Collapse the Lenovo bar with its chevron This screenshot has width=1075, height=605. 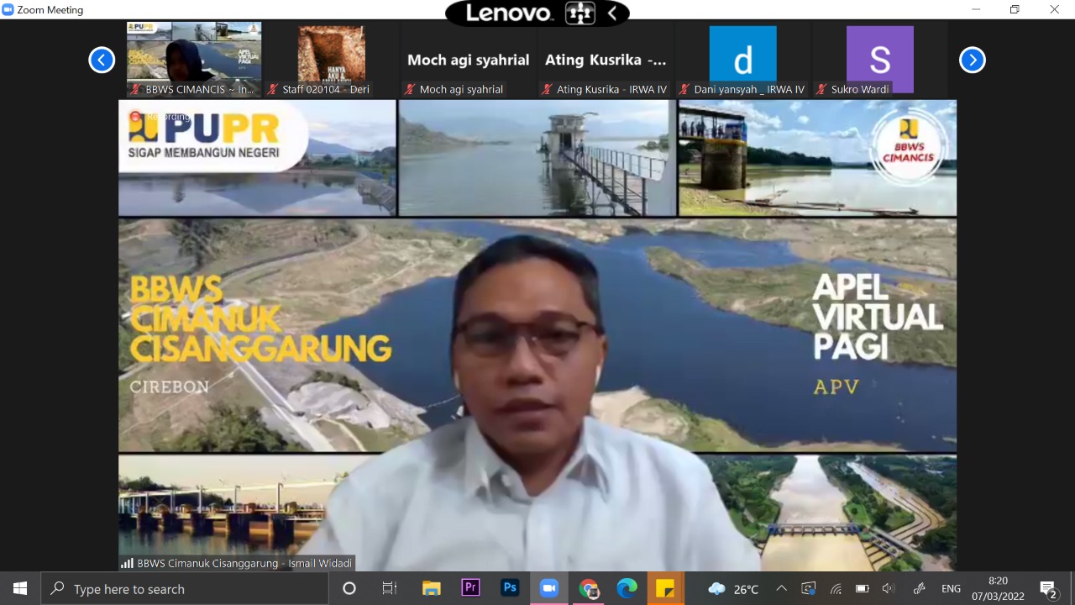612,13
